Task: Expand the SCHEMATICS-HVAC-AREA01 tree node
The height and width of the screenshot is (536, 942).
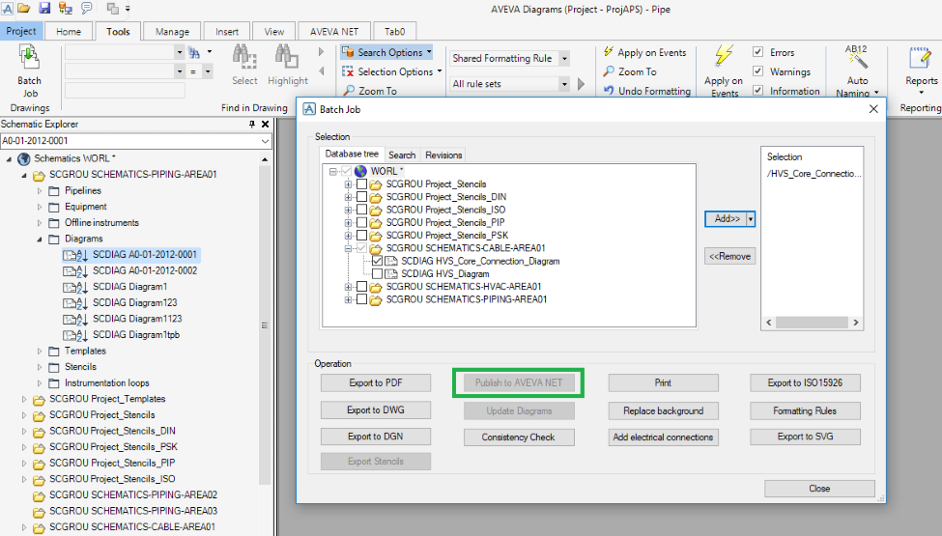Action: tap(348, 287)
